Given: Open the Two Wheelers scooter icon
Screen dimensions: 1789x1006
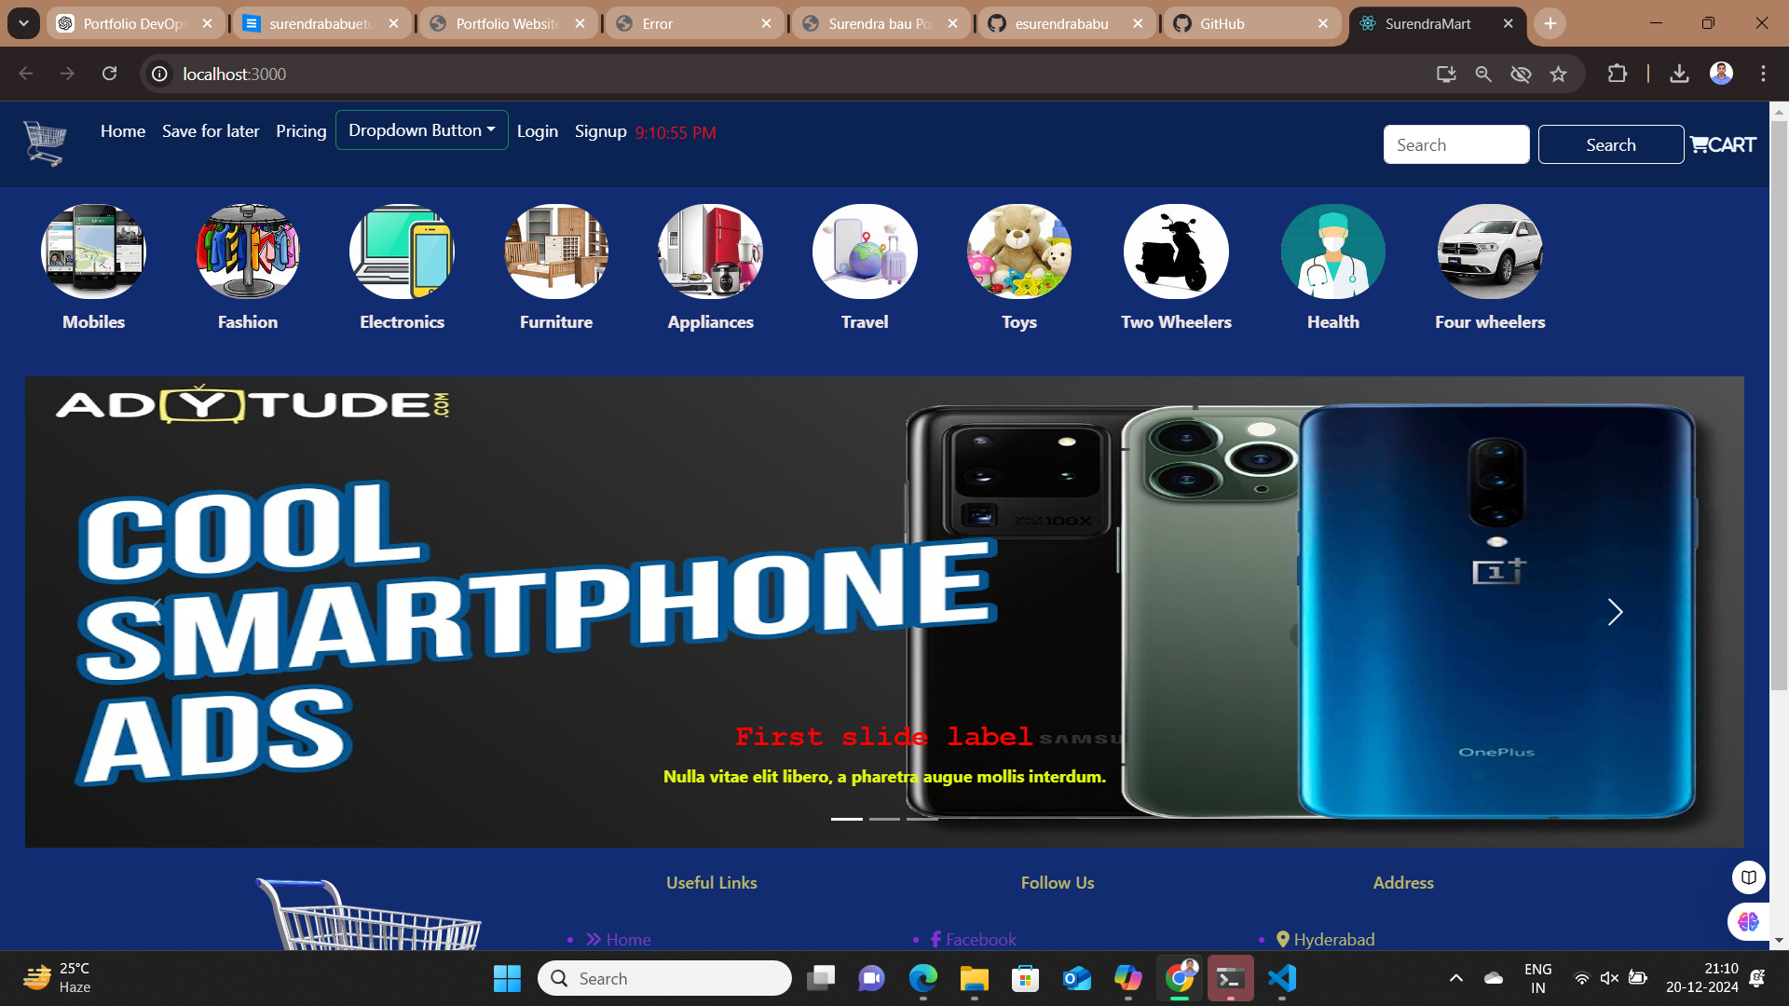Looking at the screenshot, I should 1176,251.
